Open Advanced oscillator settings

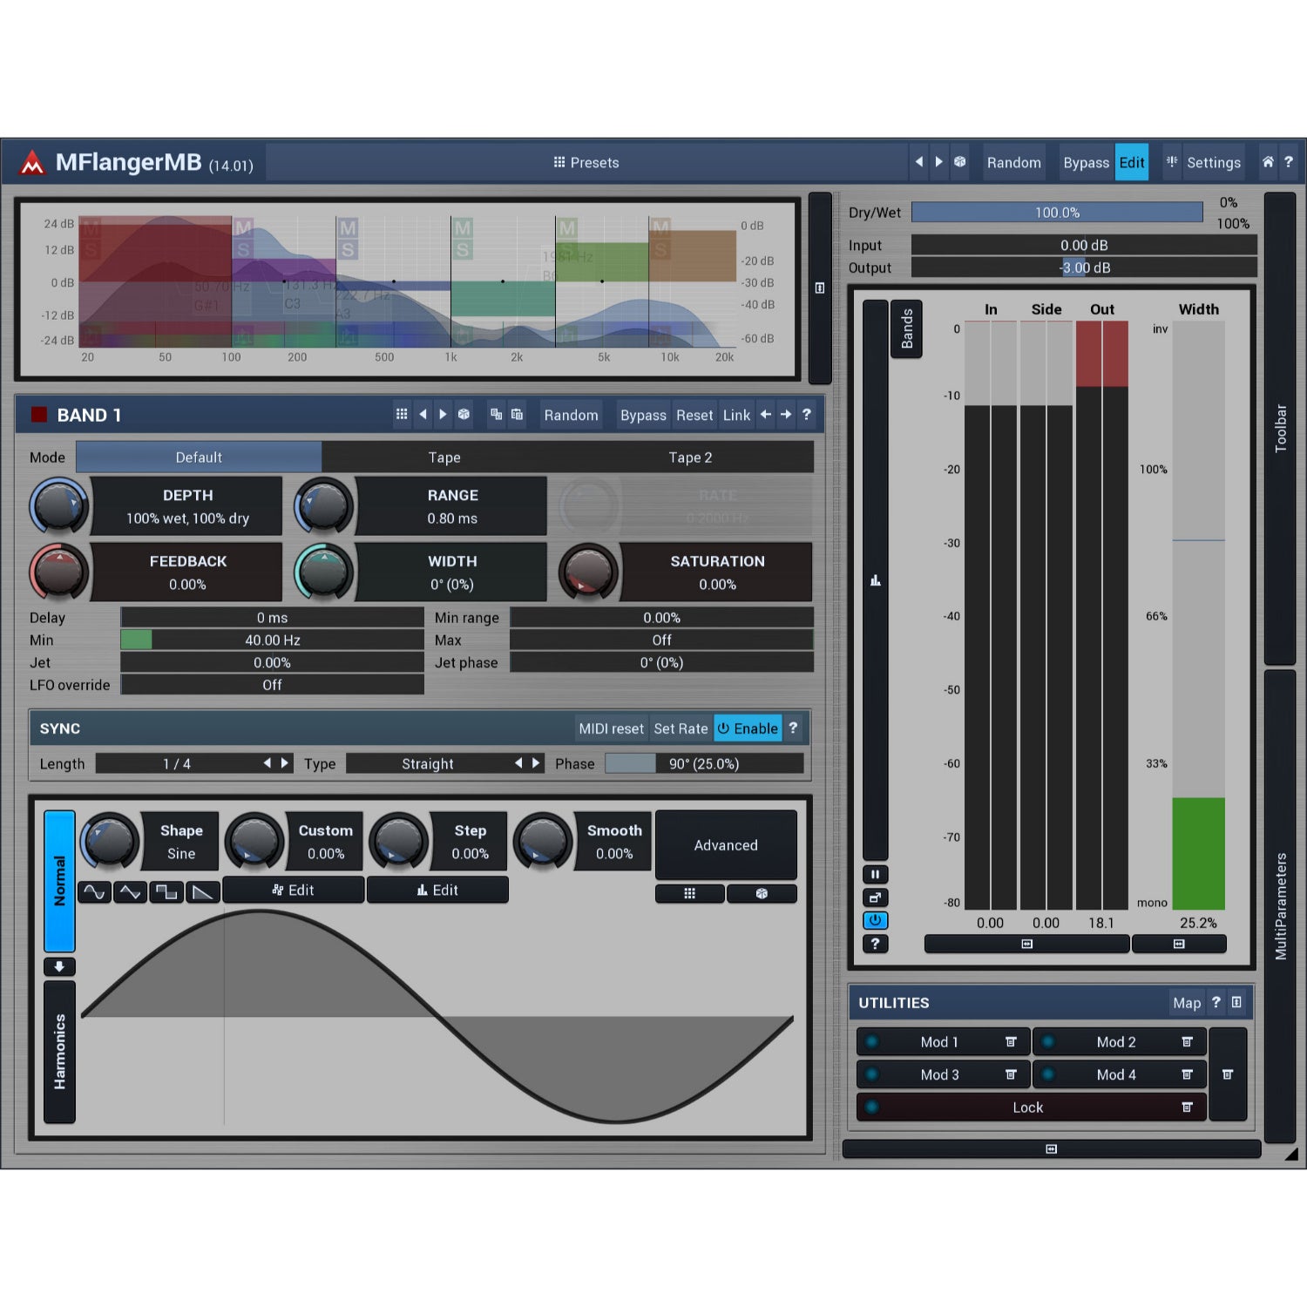[726, 845]
